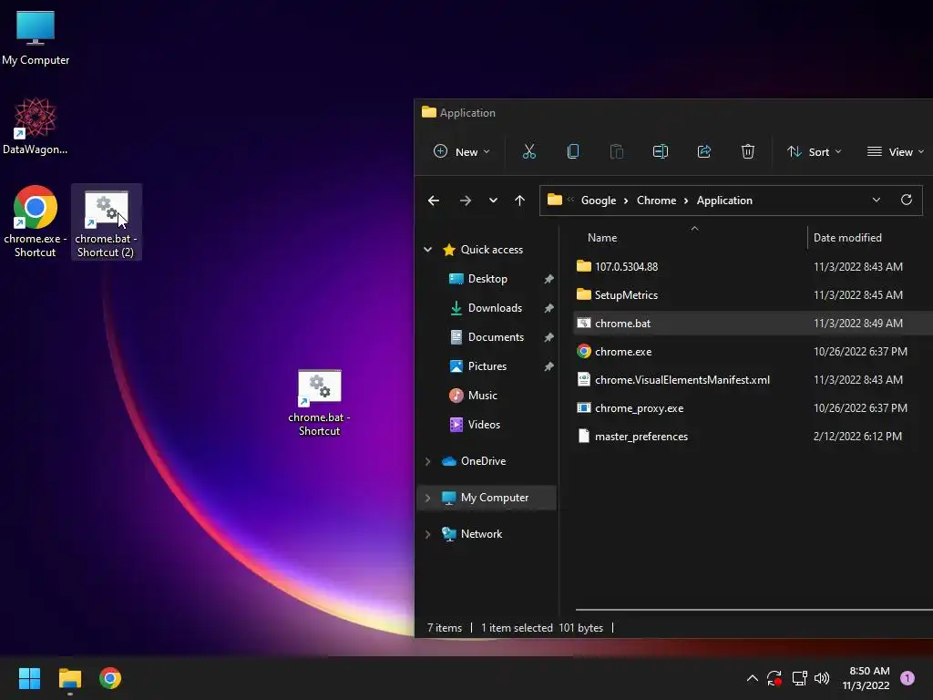Screen dimensions: 933x700
Task: Expand the address bar history dropdown
Action: coord(876,200)
